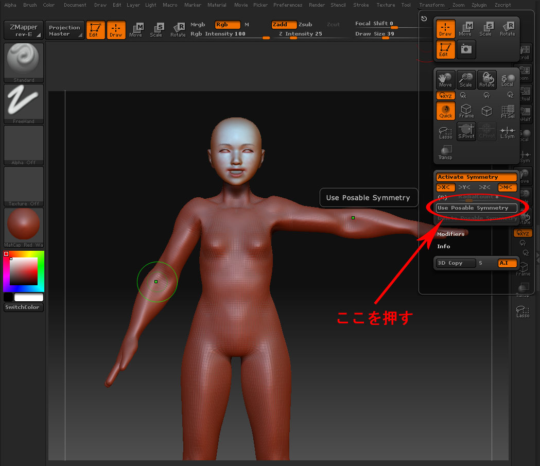Toggle L.Sym local symmetry

click(507, 132)
